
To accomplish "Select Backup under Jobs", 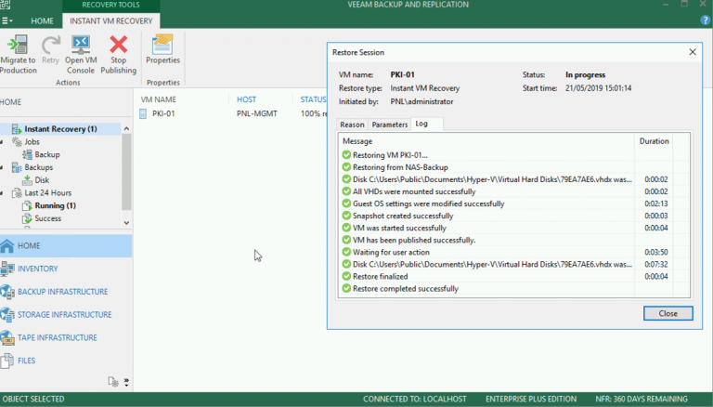I will pos(47,154).
